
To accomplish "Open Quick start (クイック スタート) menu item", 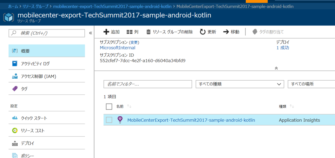I will [46, 118].
